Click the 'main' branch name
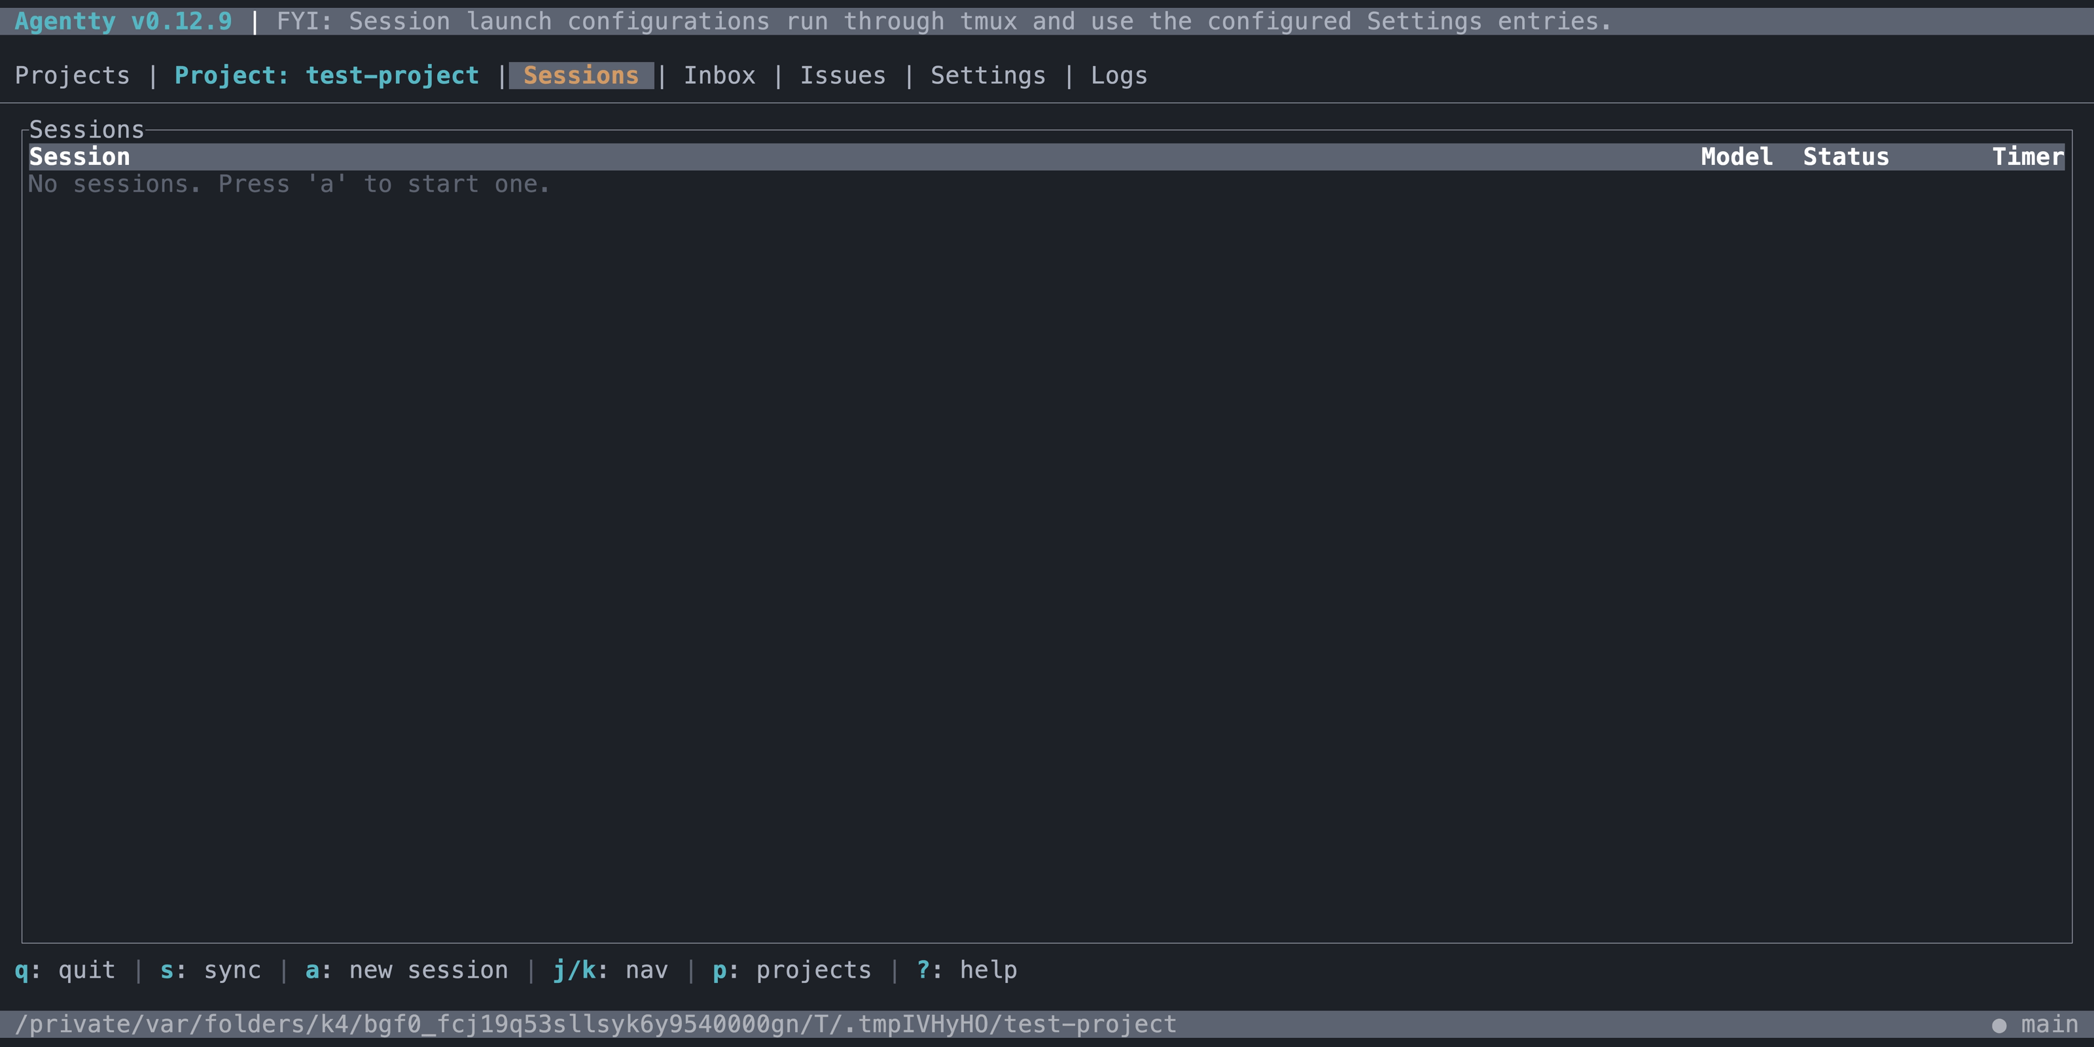 coord(2050,1024)
